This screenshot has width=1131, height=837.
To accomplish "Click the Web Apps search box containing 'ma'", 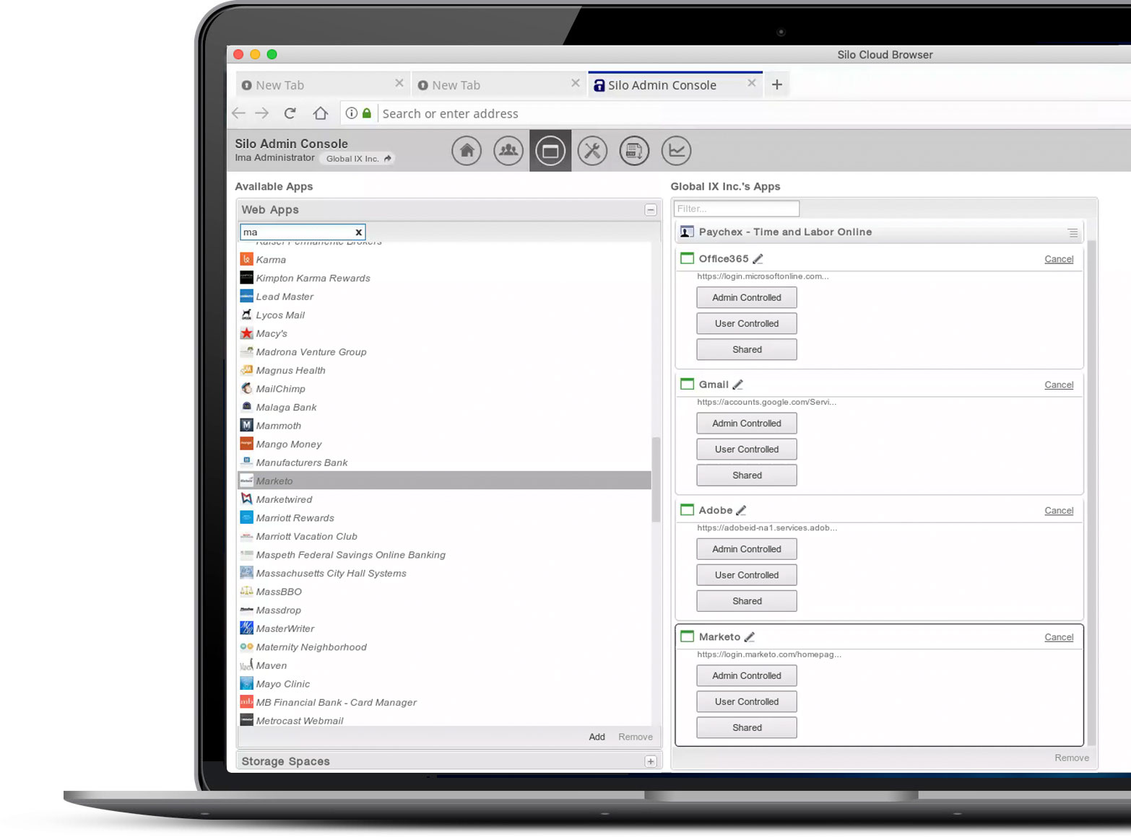I will click(303, 232).
